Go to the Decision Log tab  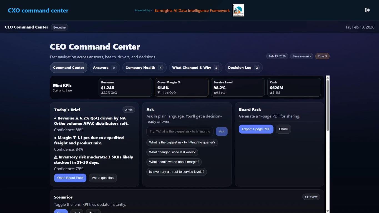(244, 67)
